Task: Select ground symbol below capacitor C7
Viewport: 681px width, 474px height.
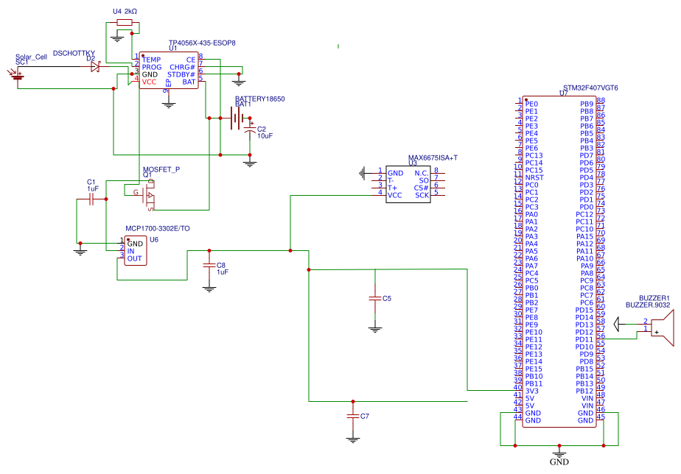Action: pyautogui.click(x=353, y=439)
